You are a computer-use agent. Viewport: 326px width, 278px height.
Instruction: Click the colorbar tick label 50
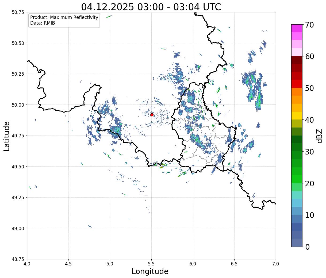coord(309,88)
